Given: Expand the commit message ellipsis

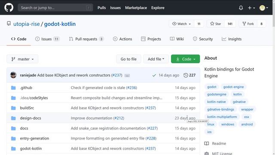Looking at the screenshot, I should tap(127, 76).
